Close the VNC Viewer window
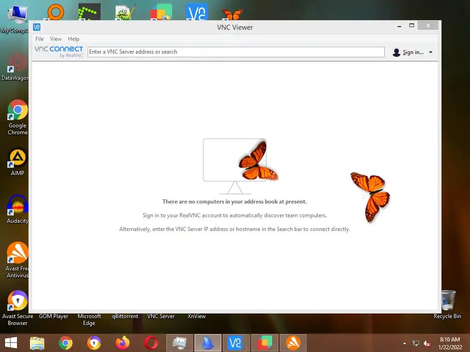Screen dimensions: 470x352 point(428,26)
